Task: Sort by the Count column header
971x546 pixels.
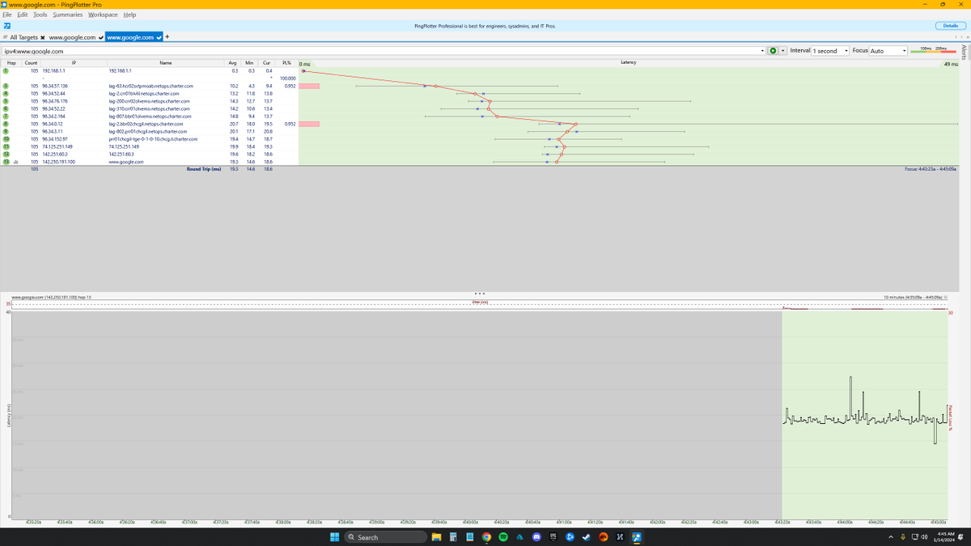Action: [x=31, y=62]
